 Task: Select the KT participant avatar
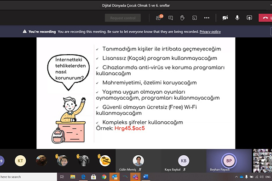[20, 161]
